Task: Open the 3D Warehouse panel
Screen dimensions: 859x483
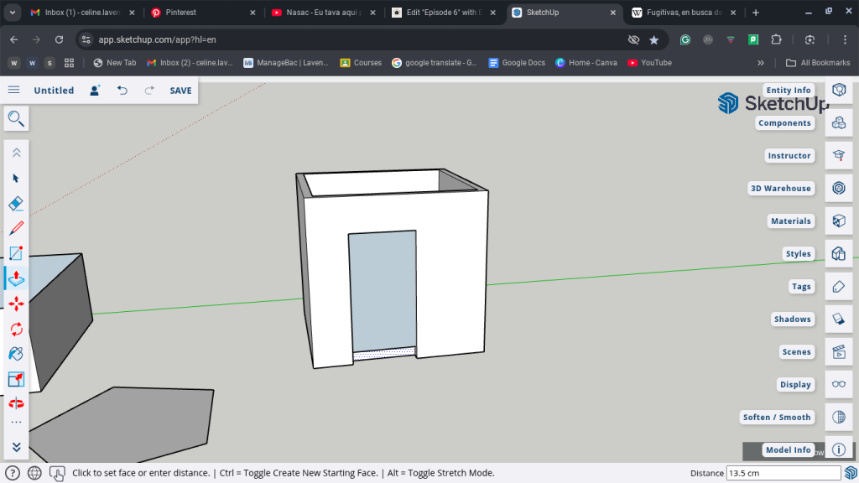Action: [838, 189]
